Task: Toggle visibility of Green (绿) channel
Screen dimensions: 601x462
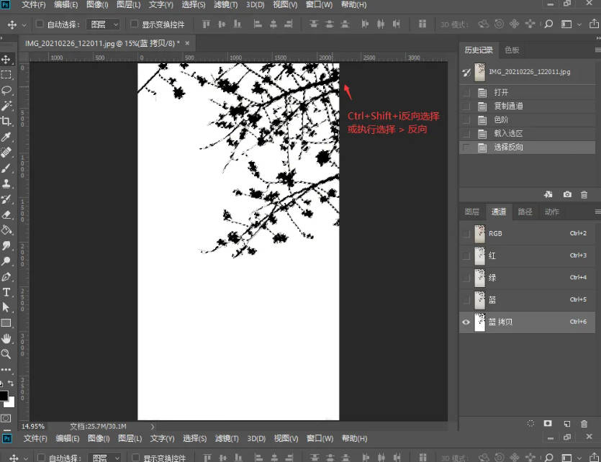Action: (466, 278)
